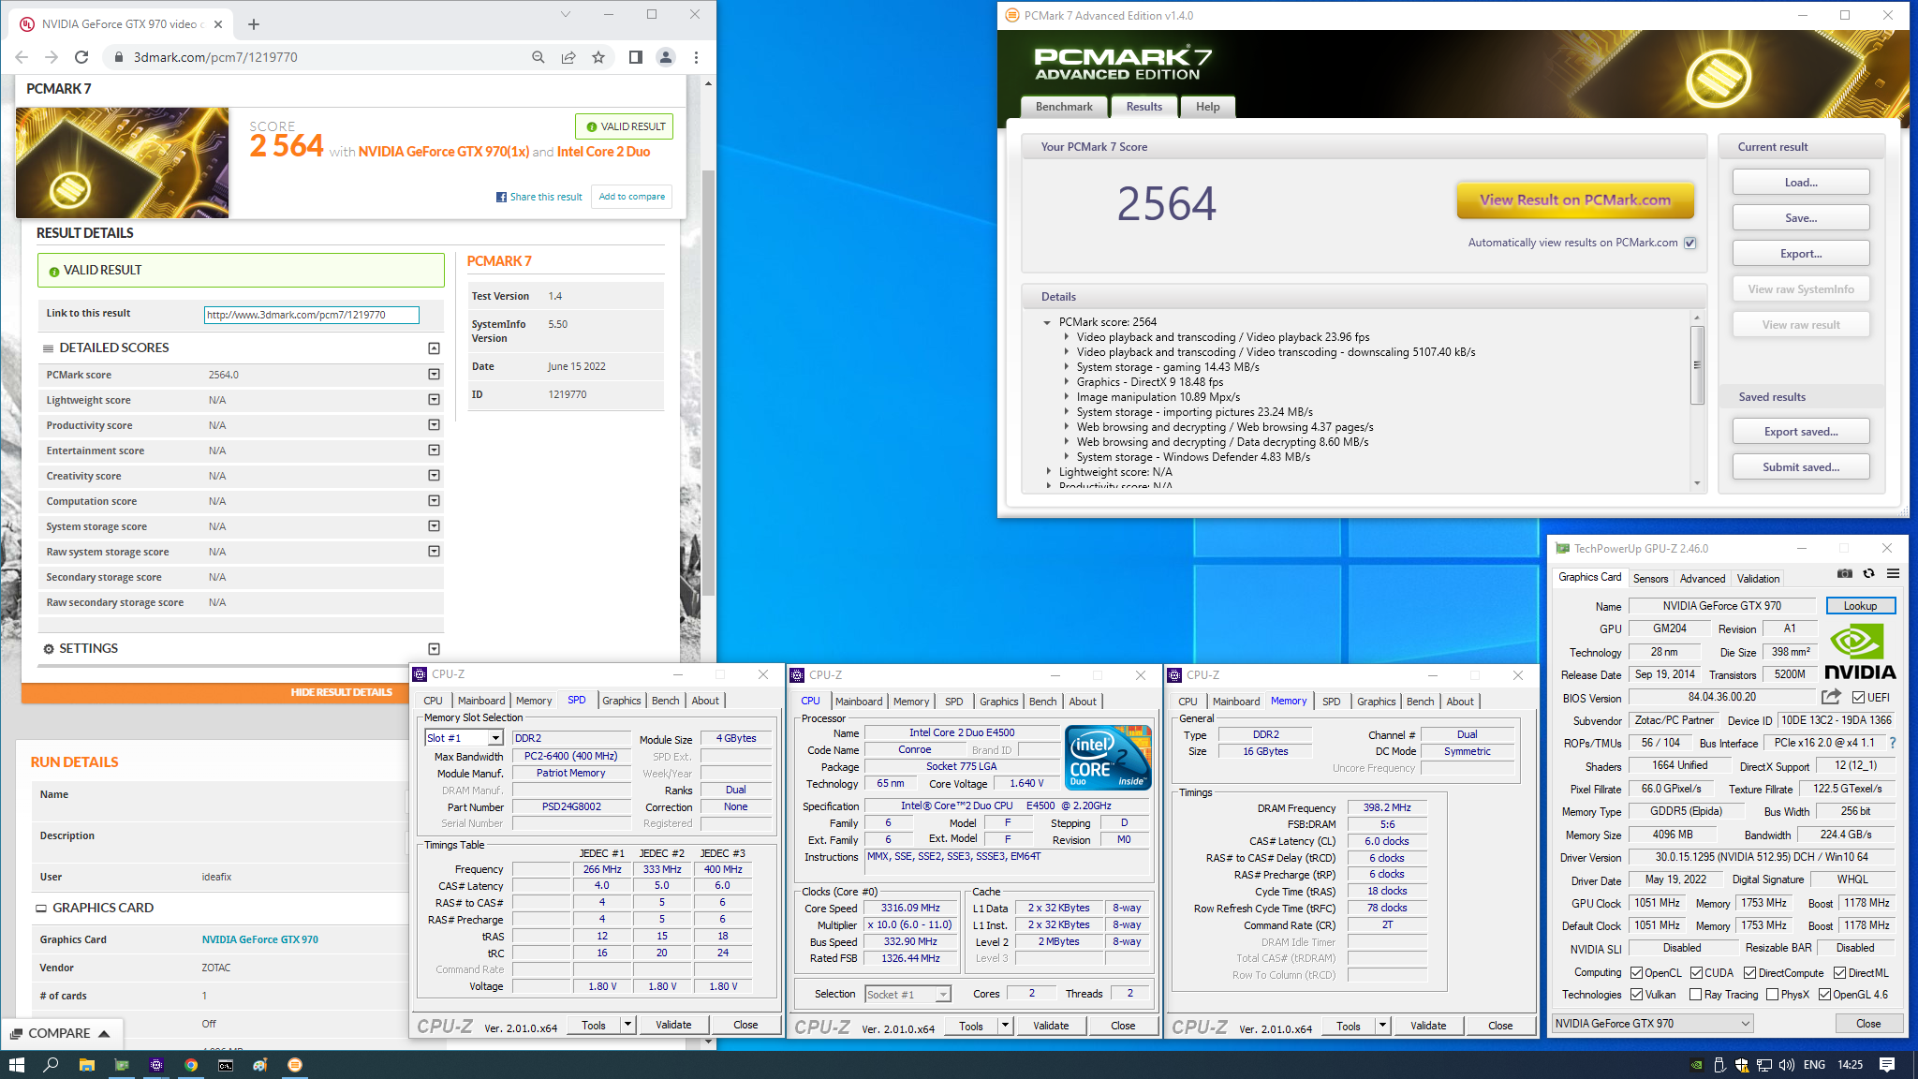The width and height of the screenshot is (1918, 1079).
Task: Launch Paint from the taskbar
Action: 260,1065
